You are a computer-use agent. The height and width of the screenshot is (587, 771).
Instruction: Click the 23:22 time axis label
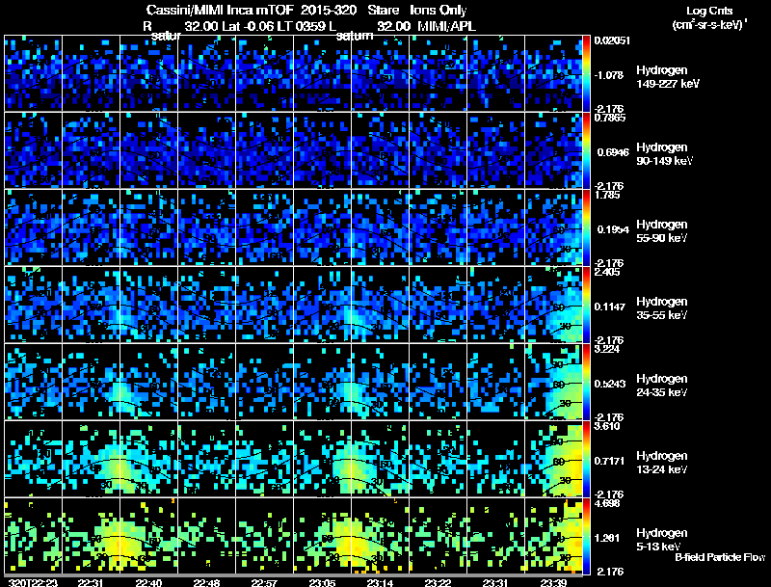coord(438,583)
